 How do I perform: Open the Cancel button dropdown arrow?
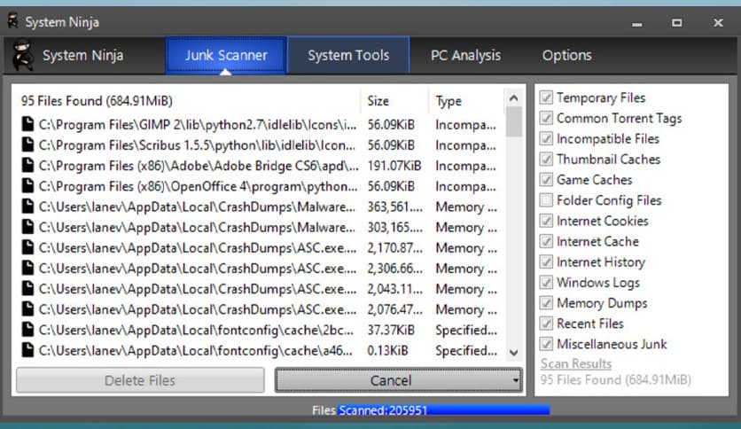tap(516, 380)
